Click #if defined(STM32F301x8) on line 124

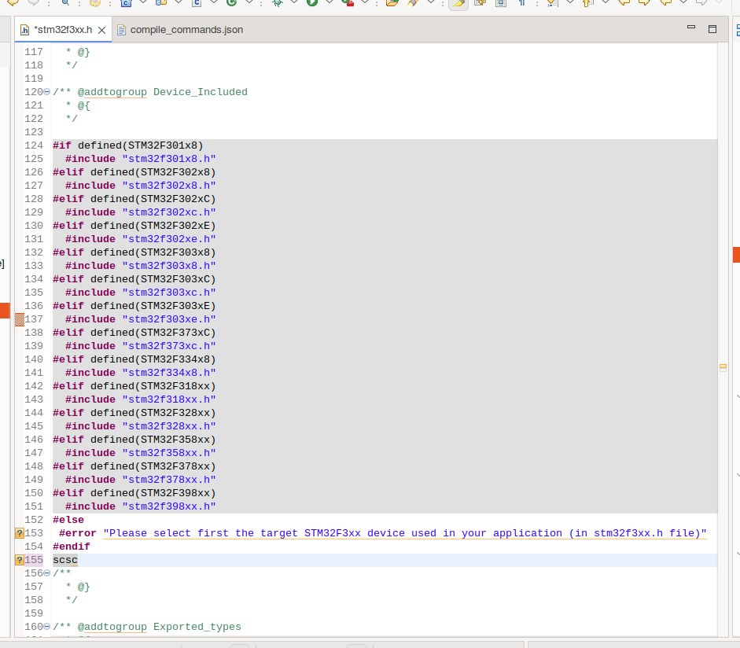point(128,145)
